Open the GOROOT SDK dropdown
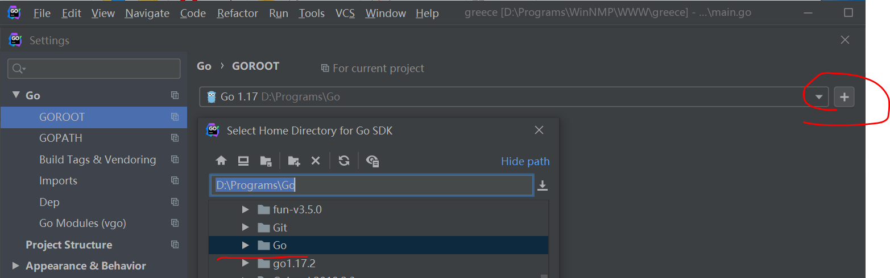Screen dimensions: 890x278 (x=818, y=97)
